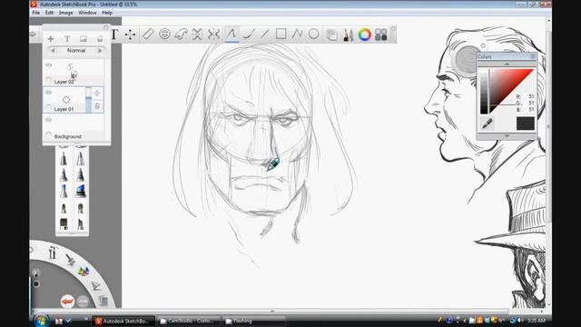Select the Move/Transform layer tool
581x327 pixels.
click(130, 35)
